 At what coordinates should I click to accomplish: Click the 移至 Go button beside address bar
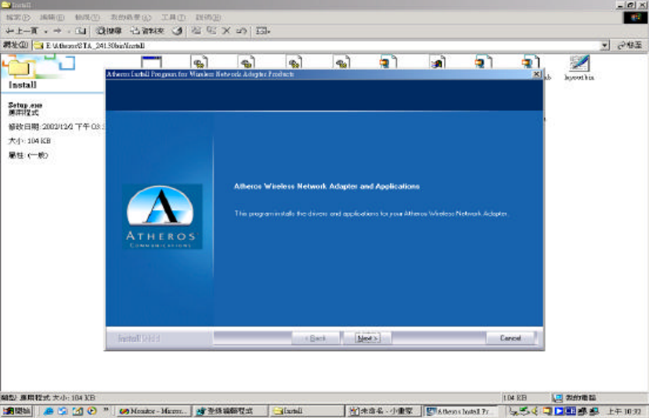click(x=629, y=45)
